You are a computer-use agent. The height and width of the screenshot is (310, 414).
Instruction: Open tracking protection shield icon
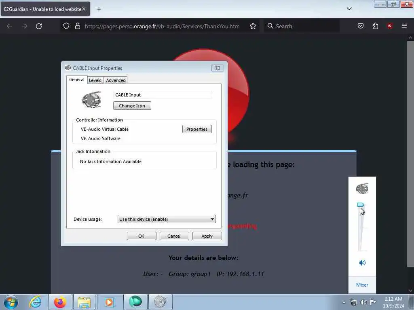coord(66,26)
